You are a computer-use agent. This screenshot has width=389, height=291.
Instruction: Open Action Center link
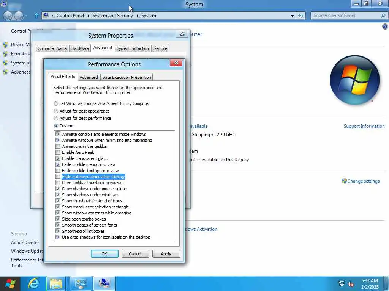(25, 242)
